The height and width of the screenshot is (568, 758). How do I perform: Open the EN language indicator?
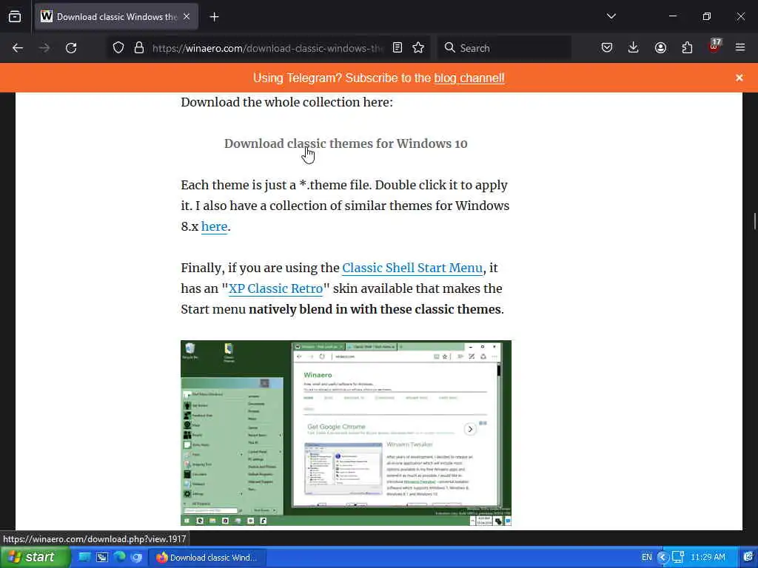click(x=646, y=558)
